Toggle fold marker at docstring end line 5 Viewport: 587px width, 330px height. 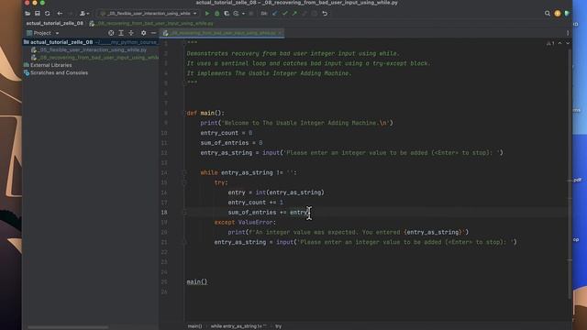(x=184, y=83)
